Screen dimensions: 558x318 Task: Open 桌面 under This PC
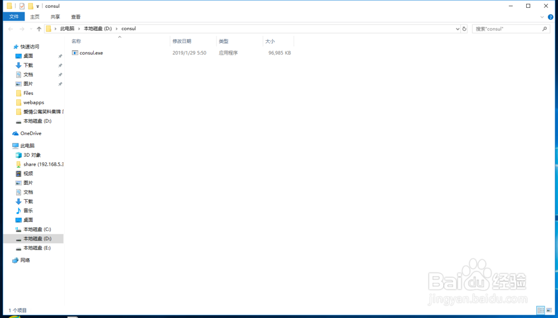28,219
